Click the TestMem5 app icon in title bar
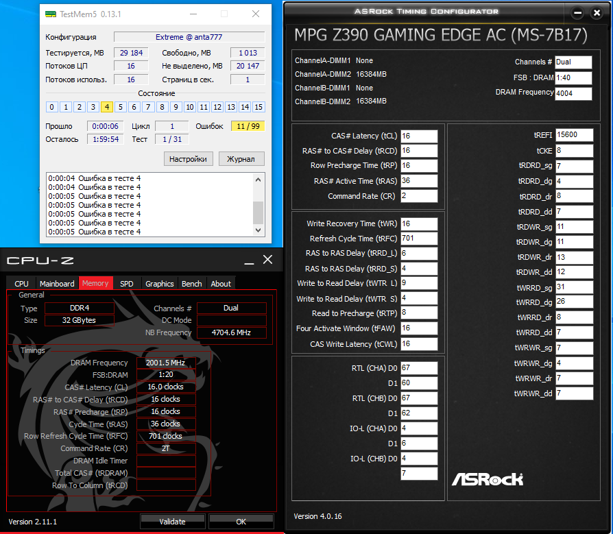 click(x=51, y=14)
